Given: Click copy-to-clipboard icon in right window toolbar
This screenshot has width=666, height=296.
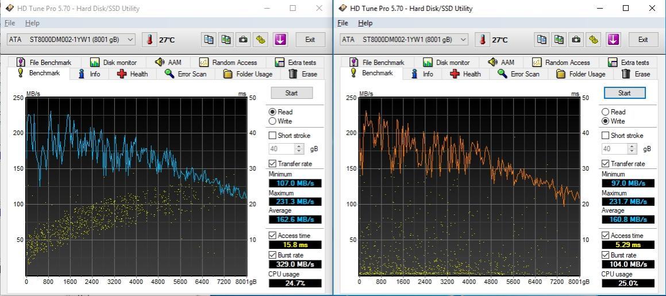Looking at the screenshot, I should coord(541,40).
